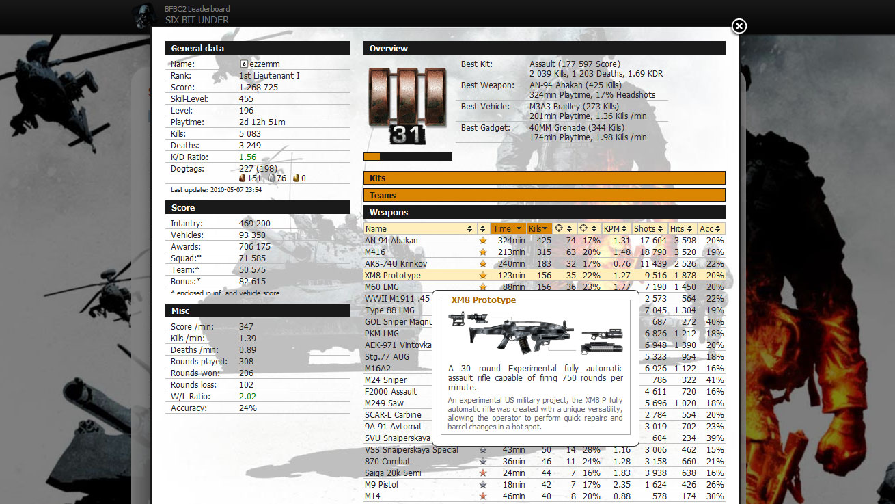Select the AN-94 Abakan weapon row
Screen dimensions: 895x504
[x=544, y=241]
